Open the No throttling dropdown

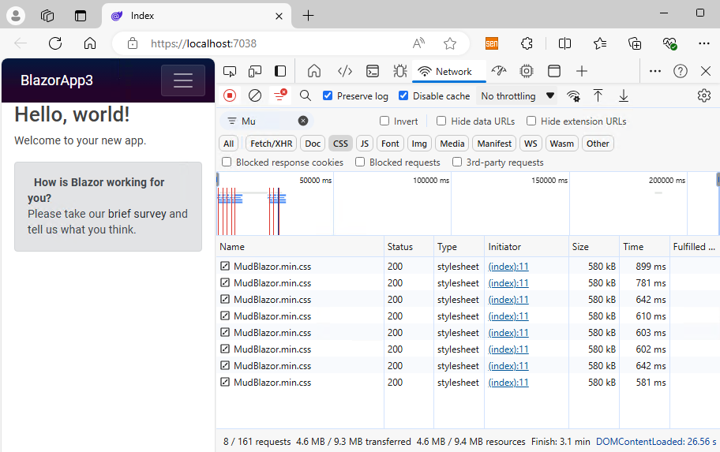517,96
